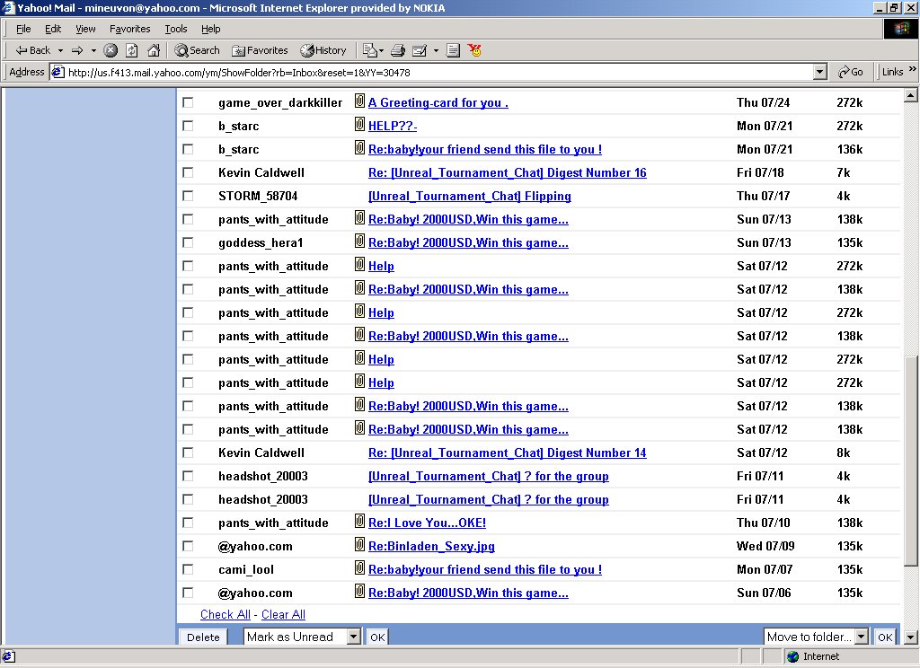Select checkbox for b_starc HELP??- message
This screenshot has width=920, height=668.
(188, 126)
